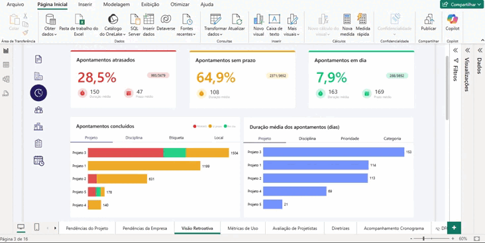Open DAX query view in left rail
The image size is (485, 243).
(x=6, y=93)
